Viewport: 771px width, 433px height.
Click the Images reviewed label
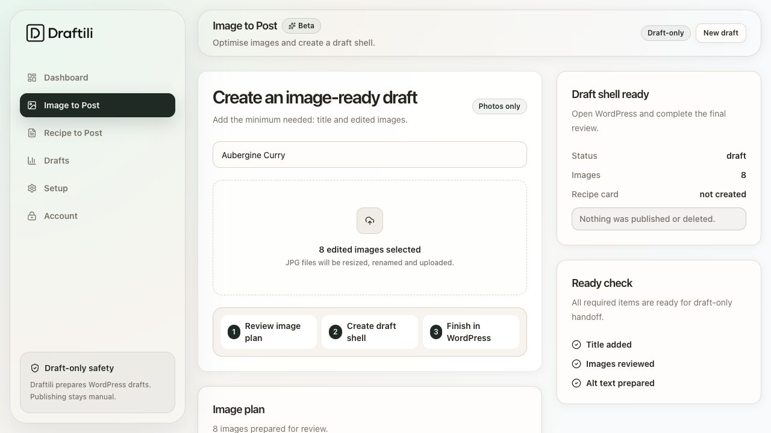point(620,364)
